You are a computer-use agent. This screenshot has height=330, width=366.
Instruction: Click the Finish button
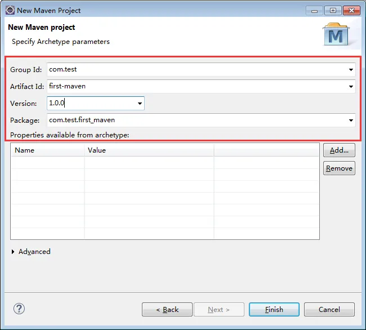click(x=274, y=310)
